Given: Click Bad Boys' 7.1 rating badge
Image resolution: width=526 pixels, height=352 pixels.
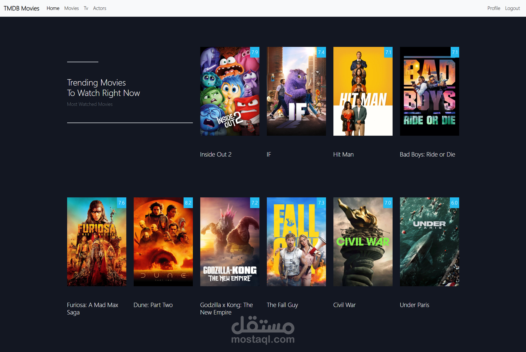Looking at the screenshot, I should pos(454,52).
